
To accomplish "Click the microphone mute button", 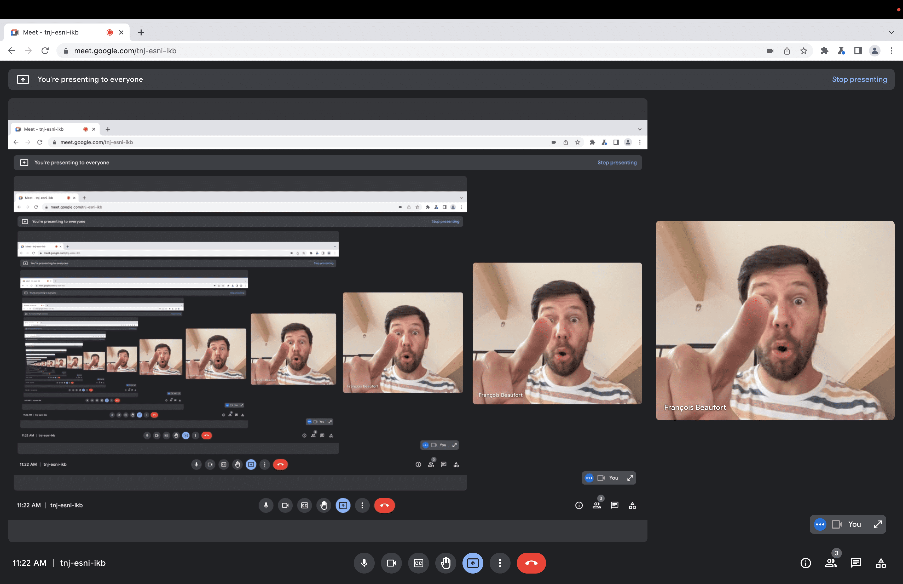I will pos(364,563).
